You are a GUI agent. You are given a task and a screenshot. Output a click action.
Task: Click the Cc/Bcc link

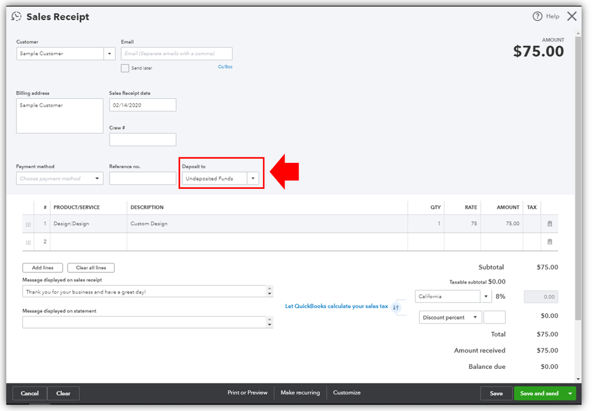(x=225, y=67)
